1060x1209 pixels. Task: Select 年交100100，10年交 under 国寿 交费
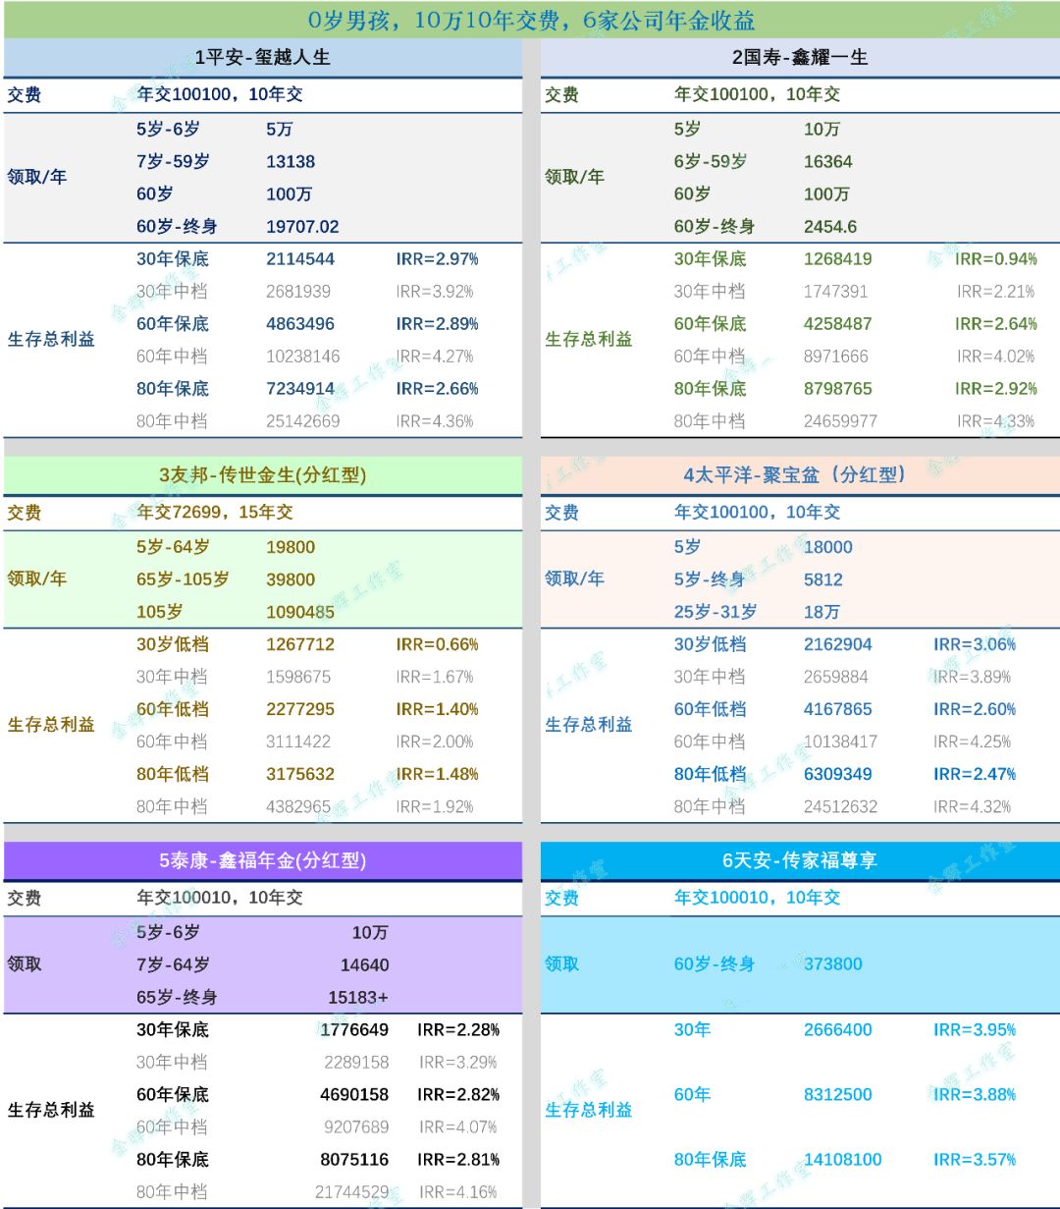tap(760, 95)
